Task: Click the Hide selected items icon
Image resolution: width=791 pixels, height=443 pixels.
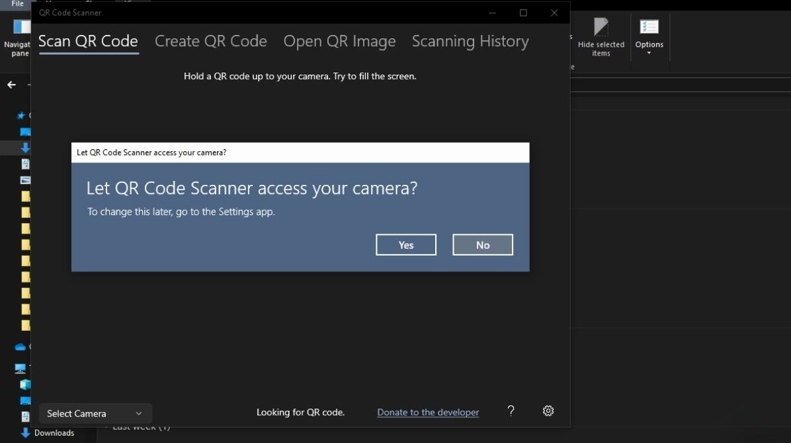Action: tap(601, 28)
